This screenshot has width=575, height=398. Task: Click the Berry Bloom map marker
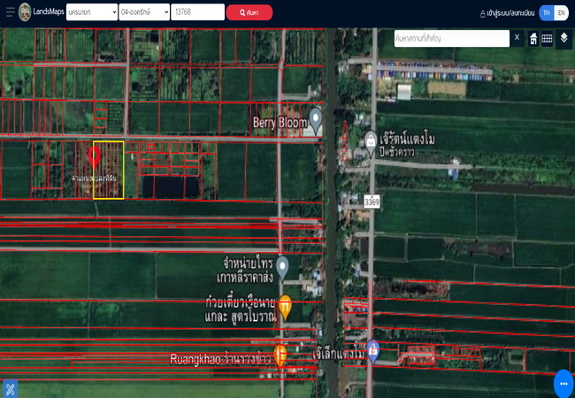[315, 122]
